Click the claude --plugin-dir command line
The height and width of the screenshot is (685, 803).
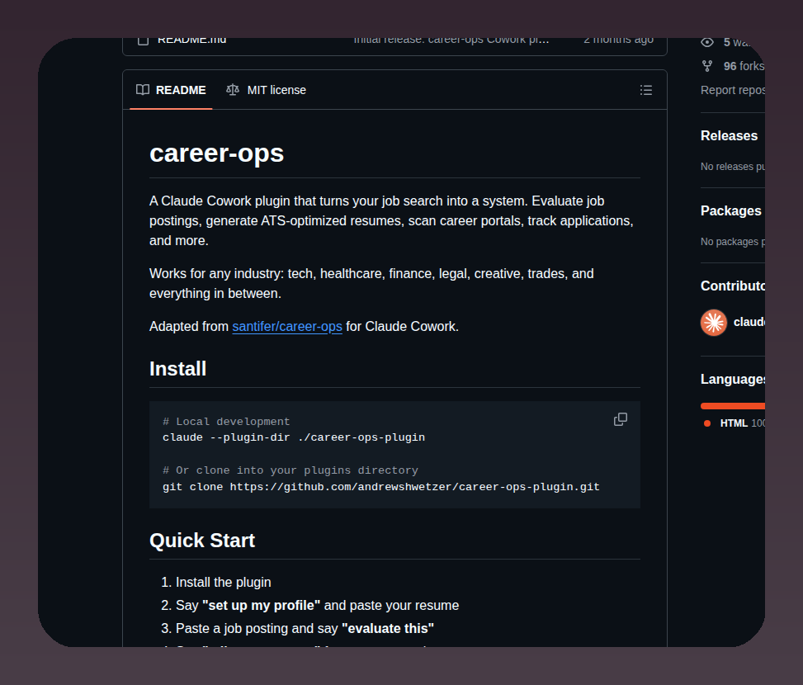point(294,437)
